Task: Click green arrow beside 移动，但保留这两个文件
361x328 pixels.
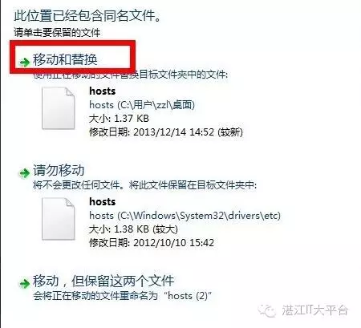Action: (x=25, y=283)
